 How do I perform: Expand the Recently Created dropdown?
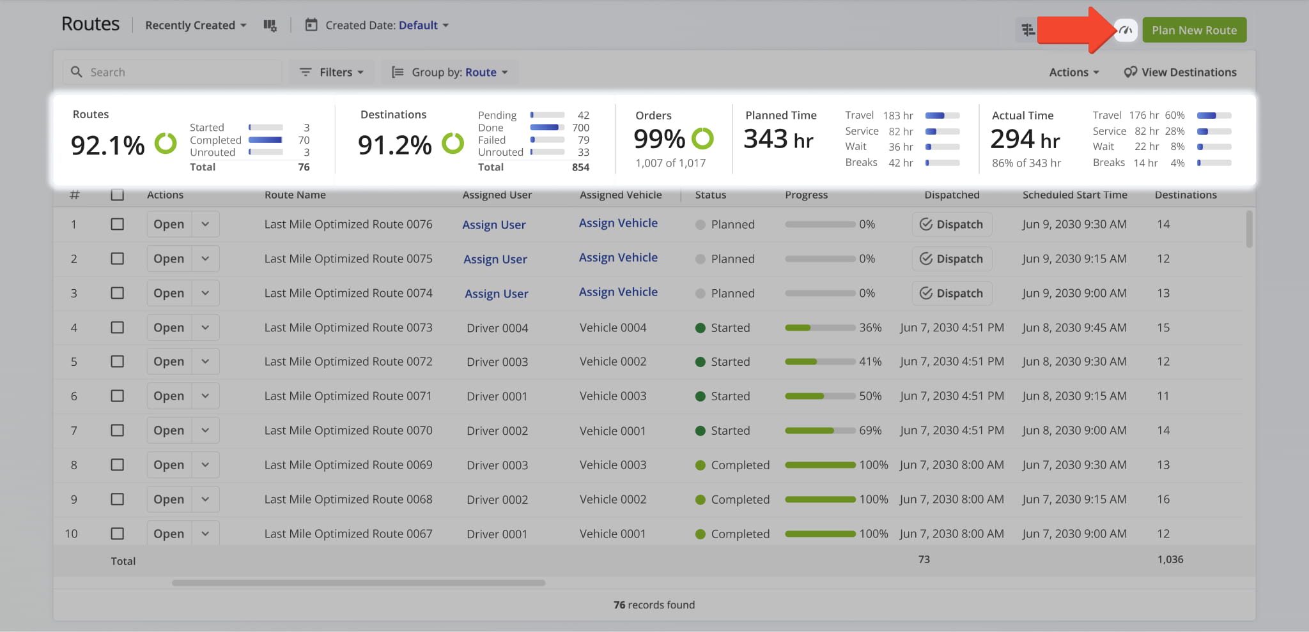[x=196, y=26]
